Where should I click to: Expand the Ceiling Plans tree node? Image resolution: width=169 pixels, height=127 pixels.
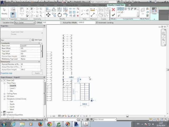5,94
